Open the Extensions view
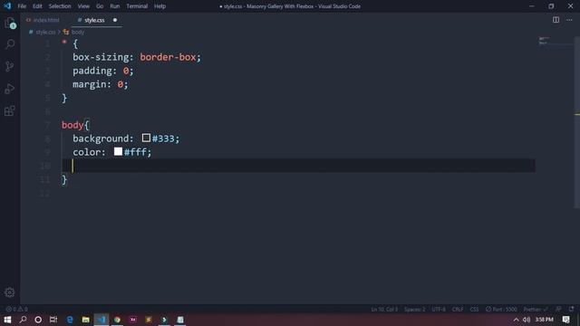 coord(10,110)
